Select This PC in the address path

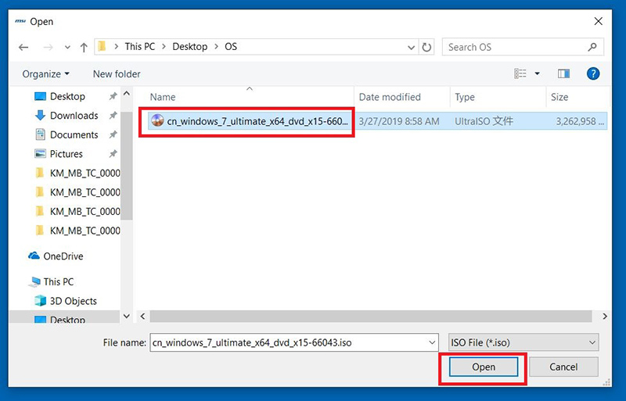pyautogui.click(x=140, y=47)
